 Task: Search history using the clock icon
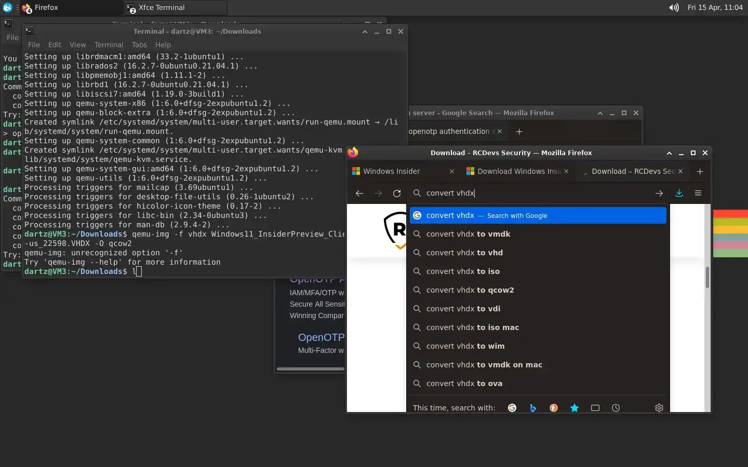coord(616,408)
